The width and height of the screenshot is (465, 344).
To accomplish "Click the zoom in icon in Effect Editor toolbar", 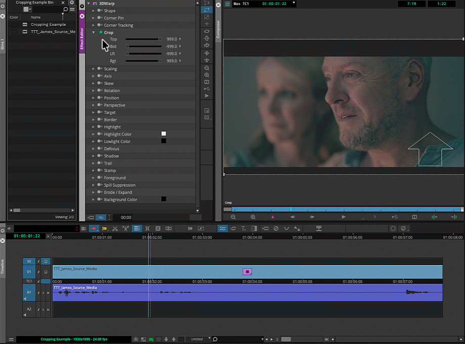I will click(x=207, y=75).
